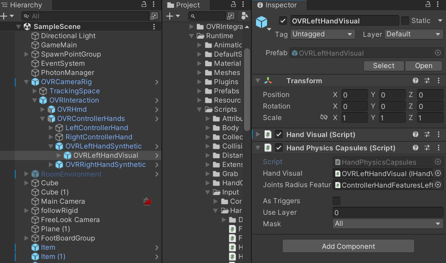Expand the Hand Visual script foldout
The height and width of the screenshot is (263, 446).
258,134
